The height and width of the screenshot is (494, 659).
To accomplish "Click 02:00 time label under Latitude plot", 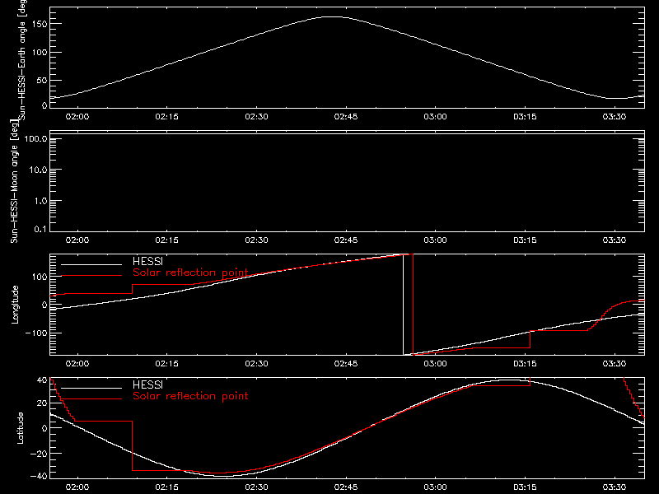I will (x=77, y=487).
